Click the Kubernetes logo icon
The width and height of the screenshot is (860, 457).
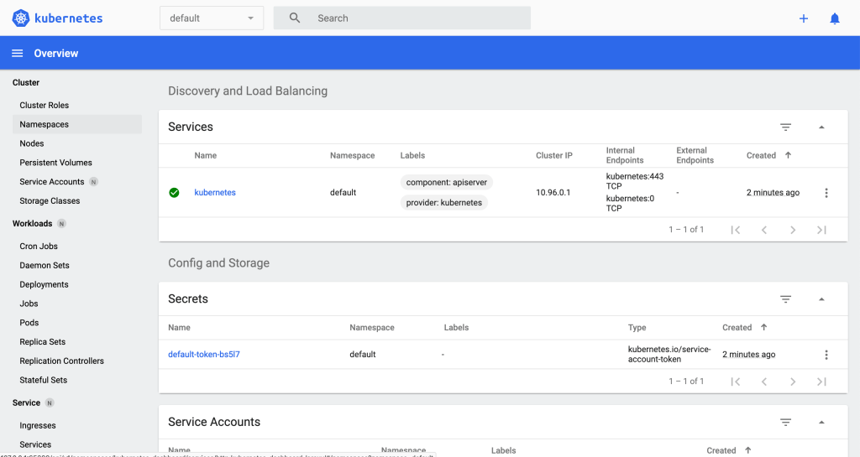click(21, 18)
